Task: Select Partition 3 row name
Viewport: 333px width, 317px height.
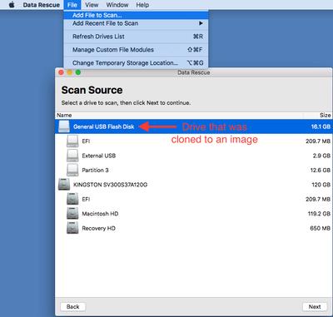Action: pyautogui.click(x=95, y=170)
